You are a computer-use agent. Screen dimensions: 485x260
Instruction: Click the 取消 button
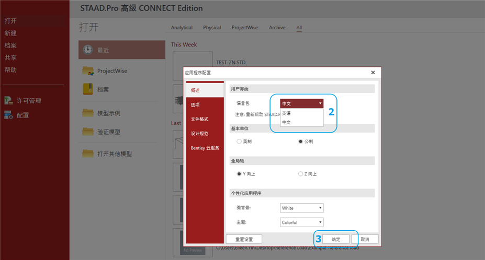[x=365, y=239]
